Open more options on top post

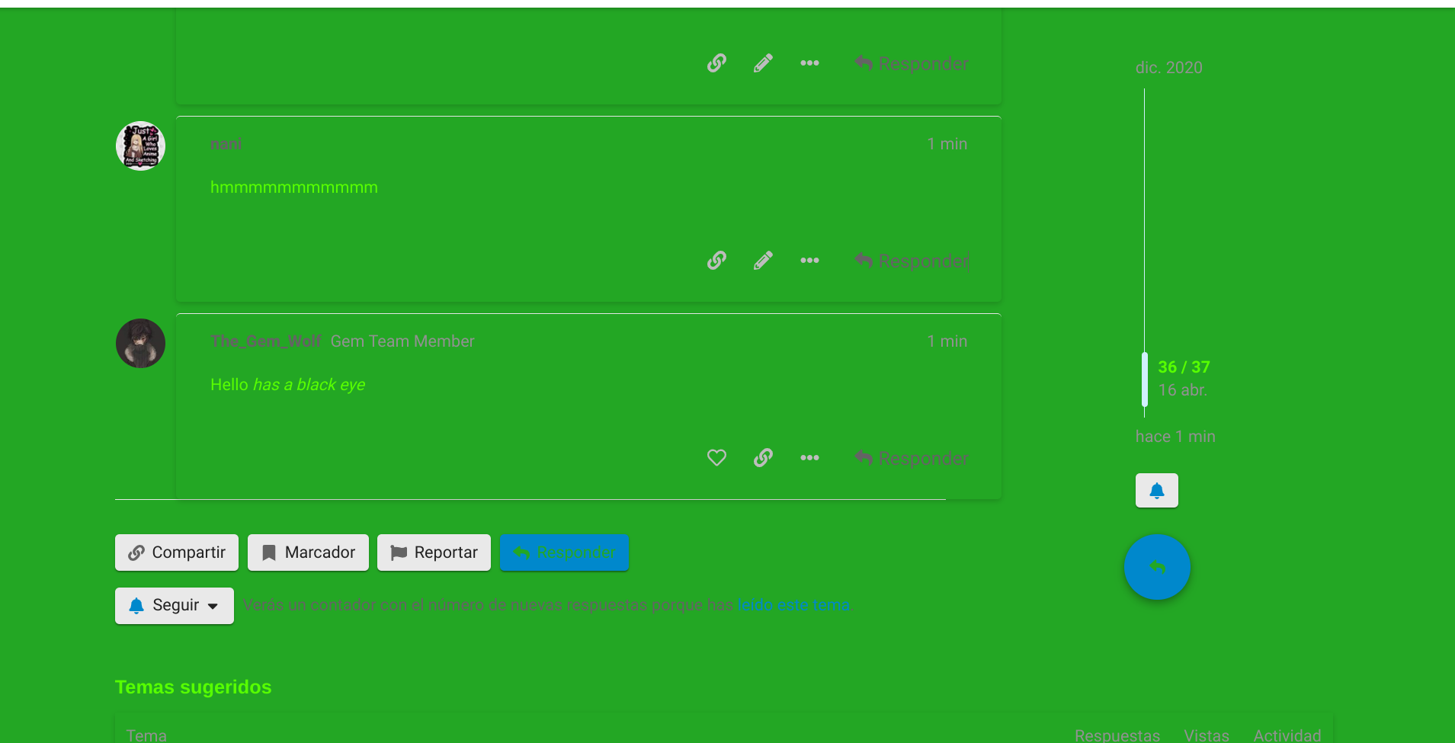point(809,63)
